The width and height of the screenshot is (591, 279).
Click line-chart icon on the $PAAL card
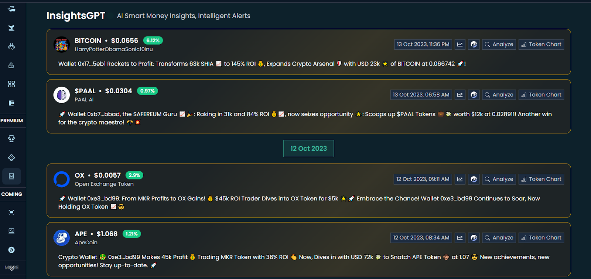point(460,95)
